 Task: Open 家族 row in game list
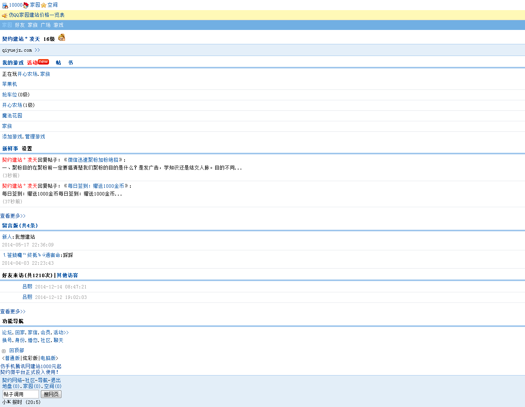[7, 126]
